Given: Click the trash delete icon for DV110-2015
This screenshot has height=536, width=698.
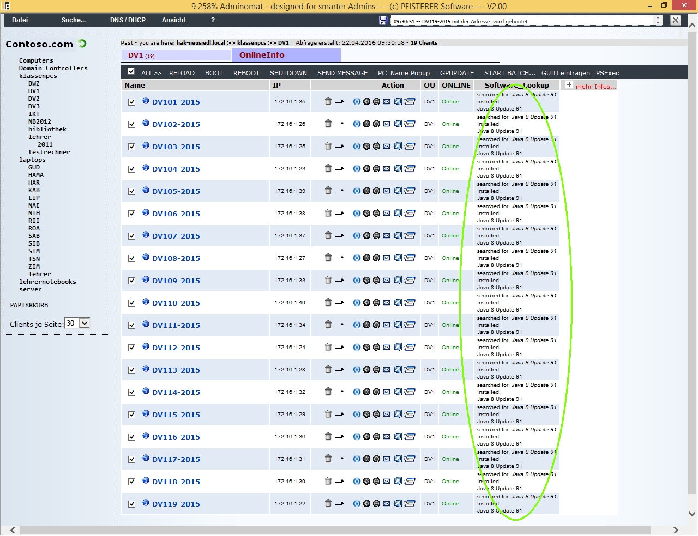Looking at the screenshot, I should (x=328, y=302).
